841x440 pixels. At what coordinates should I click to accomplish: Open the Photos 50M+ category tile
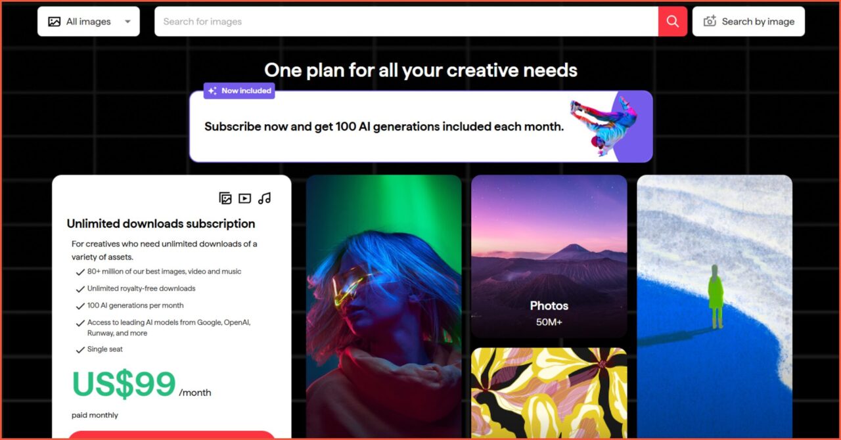(549, 256)
